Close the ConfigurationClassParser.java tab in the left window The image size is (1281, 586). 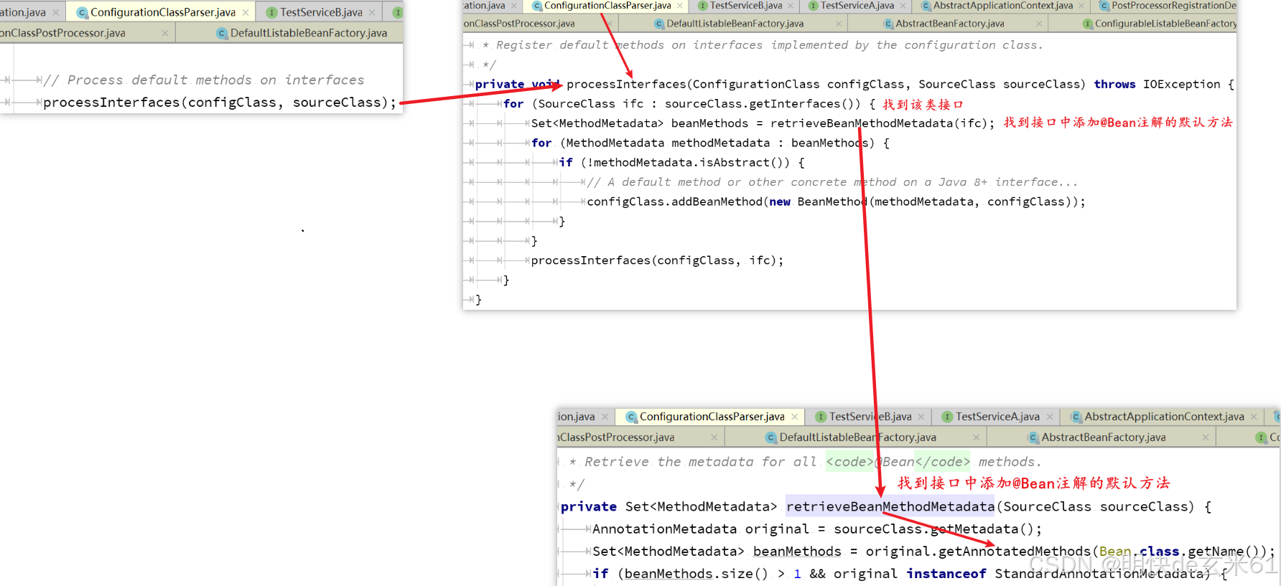click(246, 12)
